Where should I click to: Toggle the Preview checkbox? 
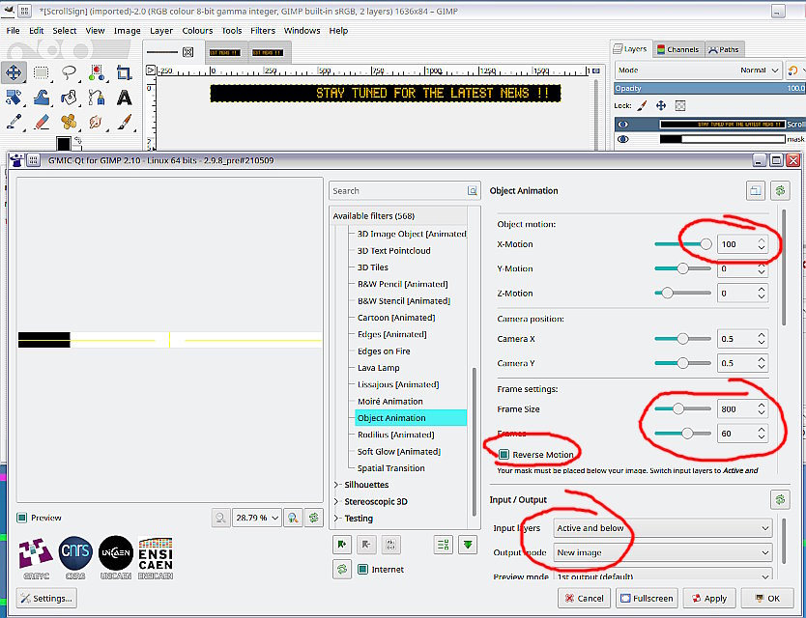[23, 519]
